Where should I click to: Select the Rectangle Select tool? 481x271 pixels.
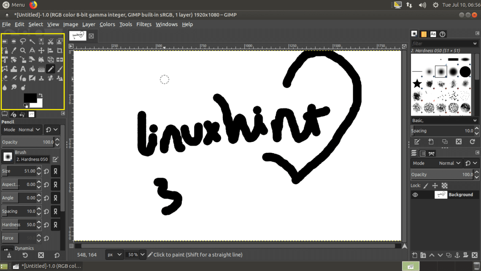coord(5,41)
